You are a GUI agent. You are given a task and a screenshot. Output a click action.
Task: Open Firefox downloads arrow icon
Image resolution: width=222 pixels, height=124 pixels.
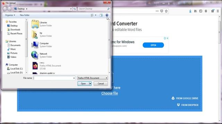(190, 11)
